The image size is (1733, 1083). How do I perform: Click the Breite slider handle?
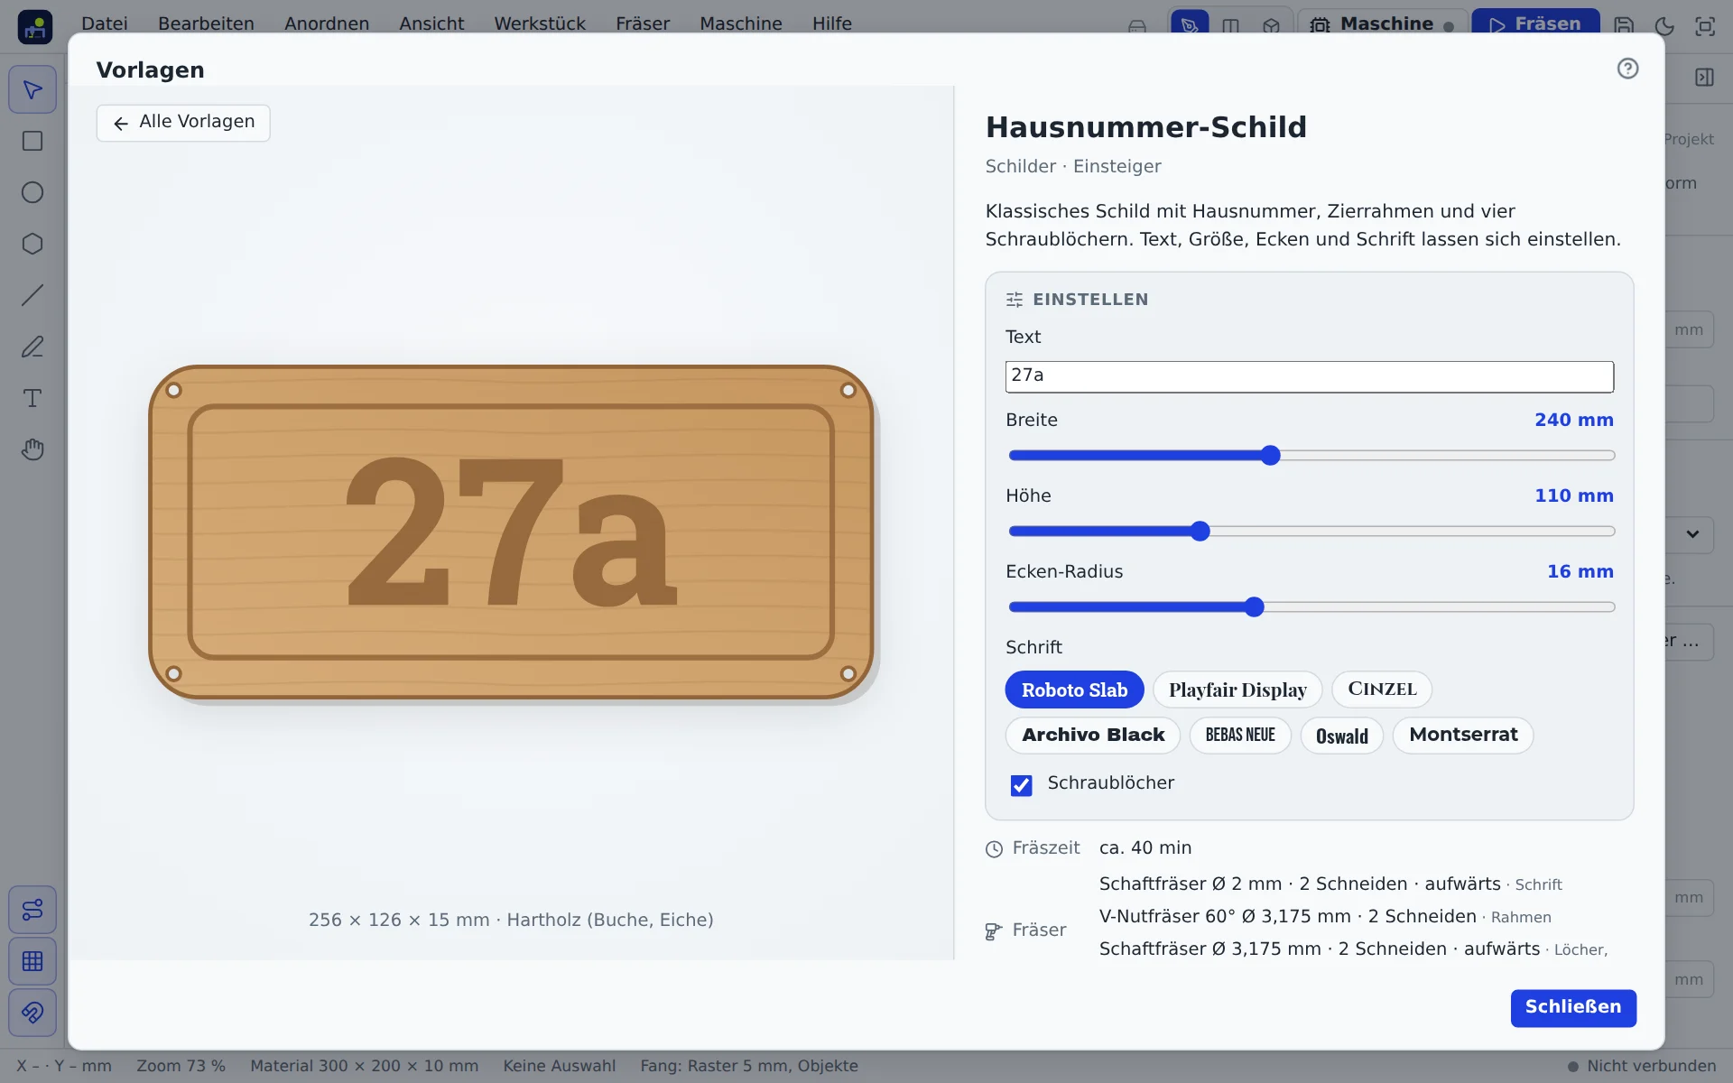coord(1271,455)
